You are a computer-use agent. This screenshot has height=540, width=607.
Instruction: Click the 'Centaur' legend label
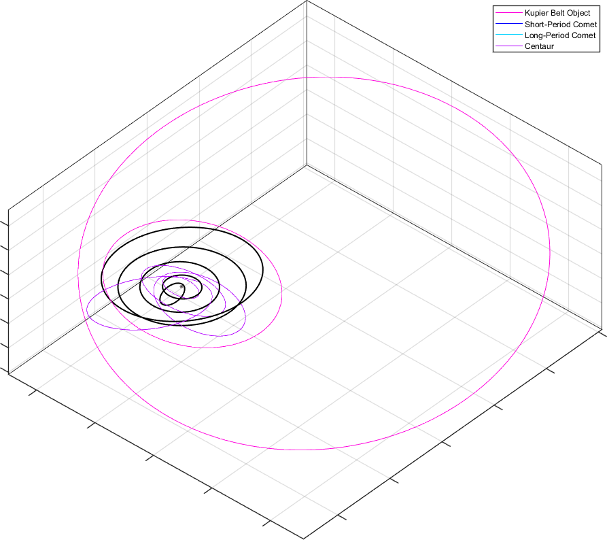539,46
